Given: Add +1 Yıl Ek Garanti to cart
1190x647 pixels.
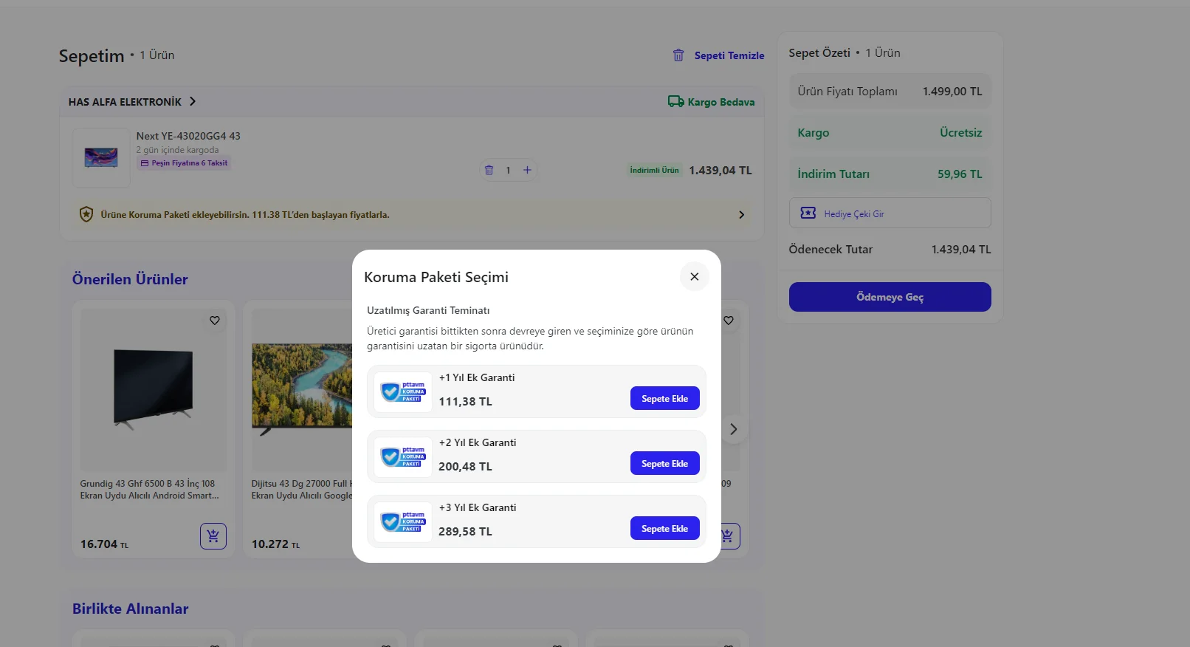Looking at the screenshot, I should pos(664,399).
